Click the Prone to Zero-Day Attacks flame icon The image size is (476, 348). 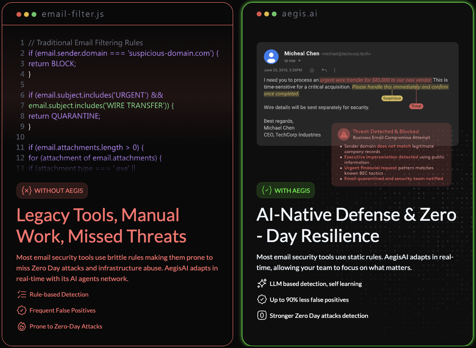pyautogui.click(x=22, y=326)
